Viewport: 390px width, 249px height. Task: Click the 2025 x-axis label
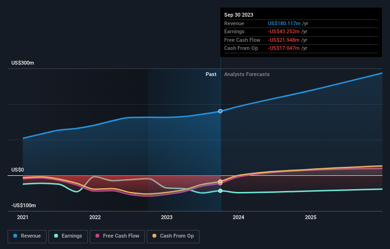point(311,217)
